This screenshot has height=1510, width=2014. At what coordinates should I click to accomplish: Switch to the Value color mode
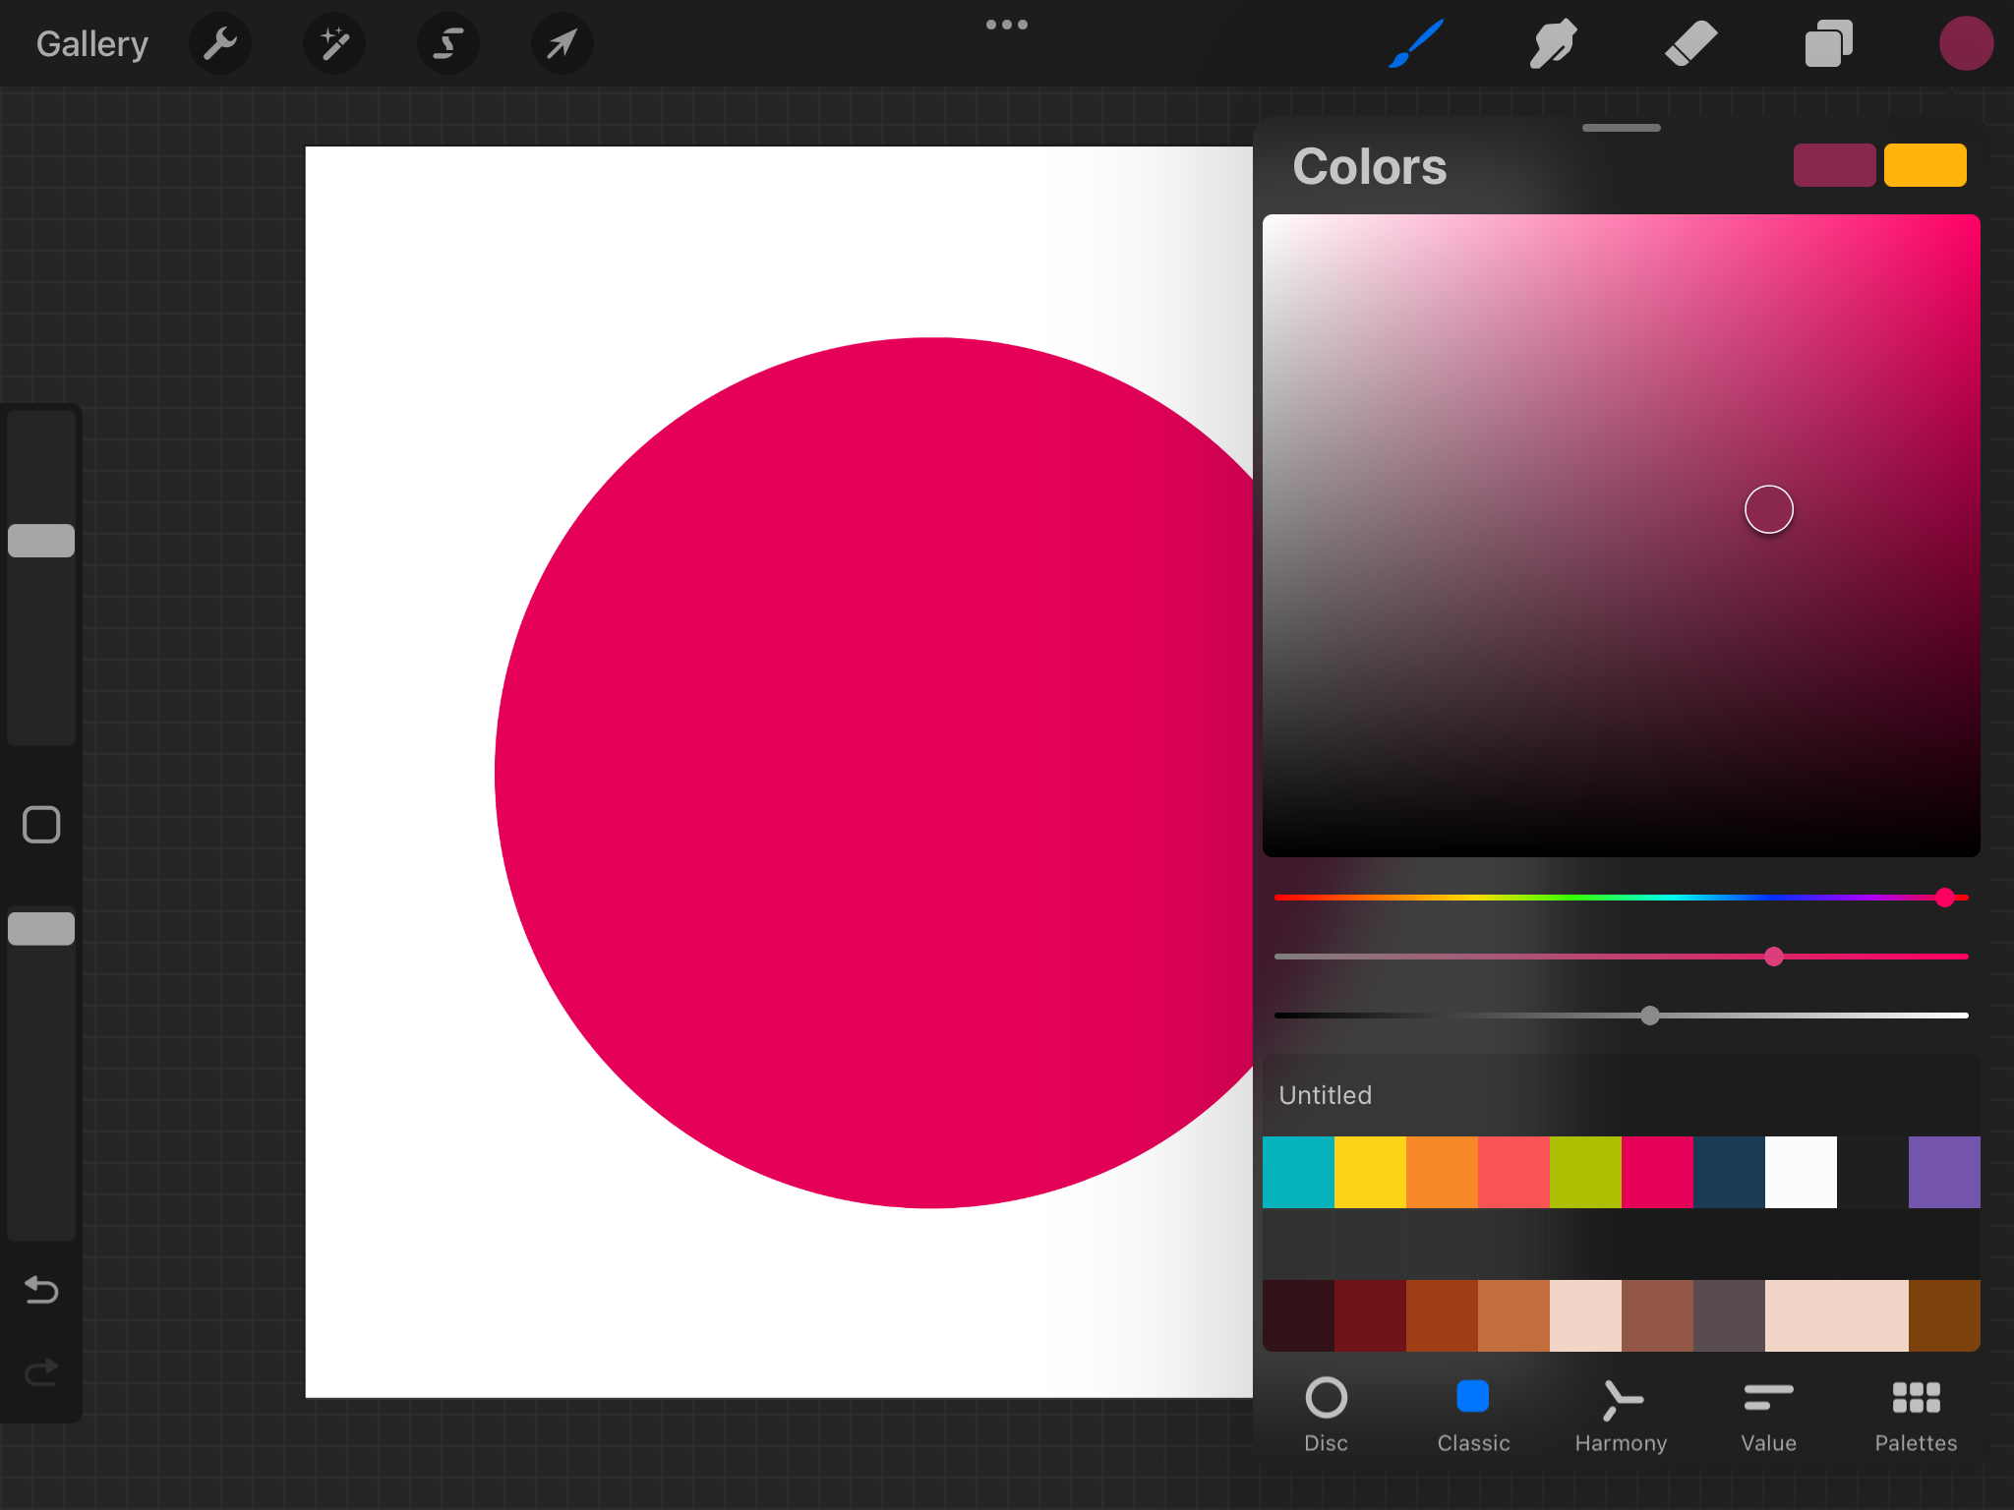[x=1767, y=1413]
